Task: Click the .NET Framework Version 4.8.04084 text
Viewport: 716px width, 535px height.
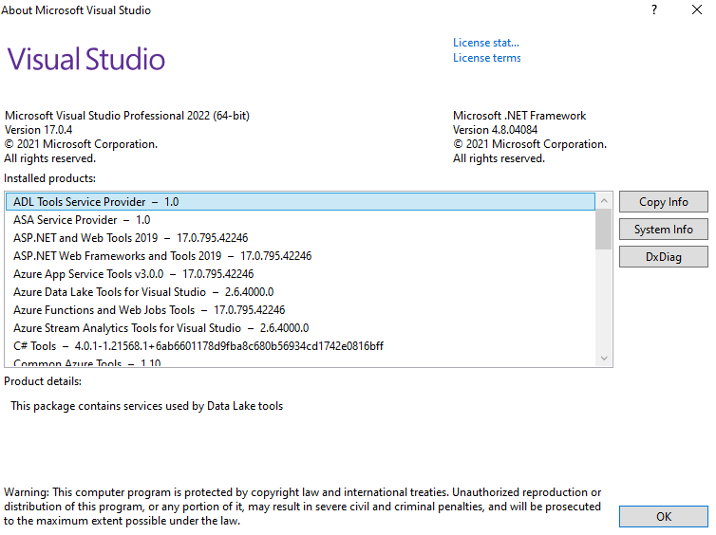Action: click(x=495, y=130)
